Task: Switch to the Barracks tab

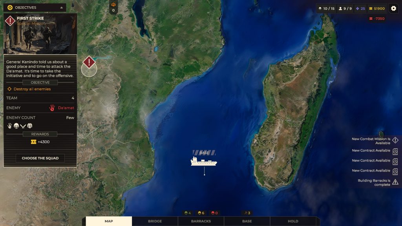Action: [201, 221]
